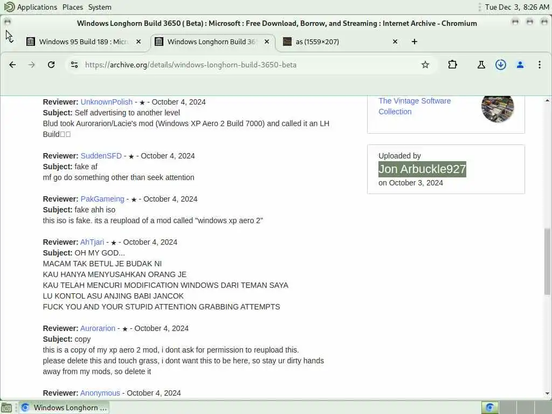Open reviewer Aurorarion profile link
Screen dimensions: 552x414
click(98, 328)
